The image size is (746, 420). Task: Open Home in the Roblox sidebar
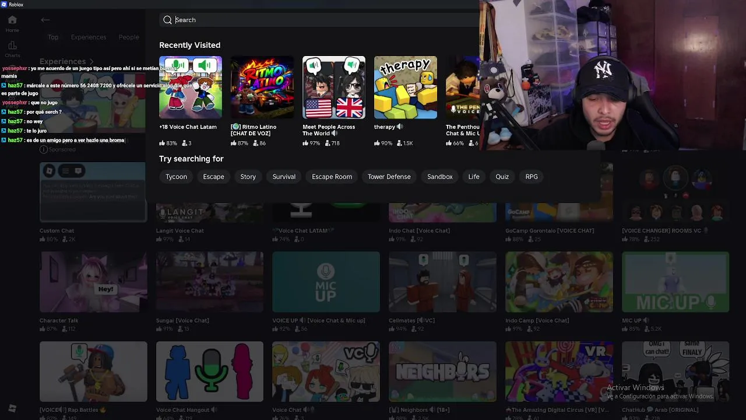(12, 23)
